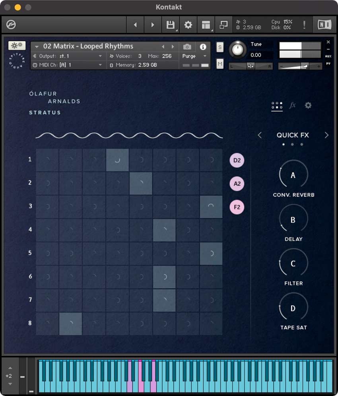The image size is (338, 396).
Task: Toggle matrix cell row 5 column 8
Action: coord(211,254)
